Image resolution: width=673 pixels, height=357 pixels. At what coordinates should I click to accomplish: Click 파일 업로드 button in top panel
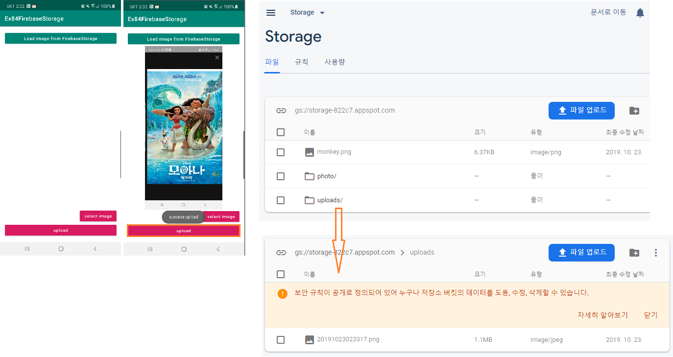click(x=581, y=110)
